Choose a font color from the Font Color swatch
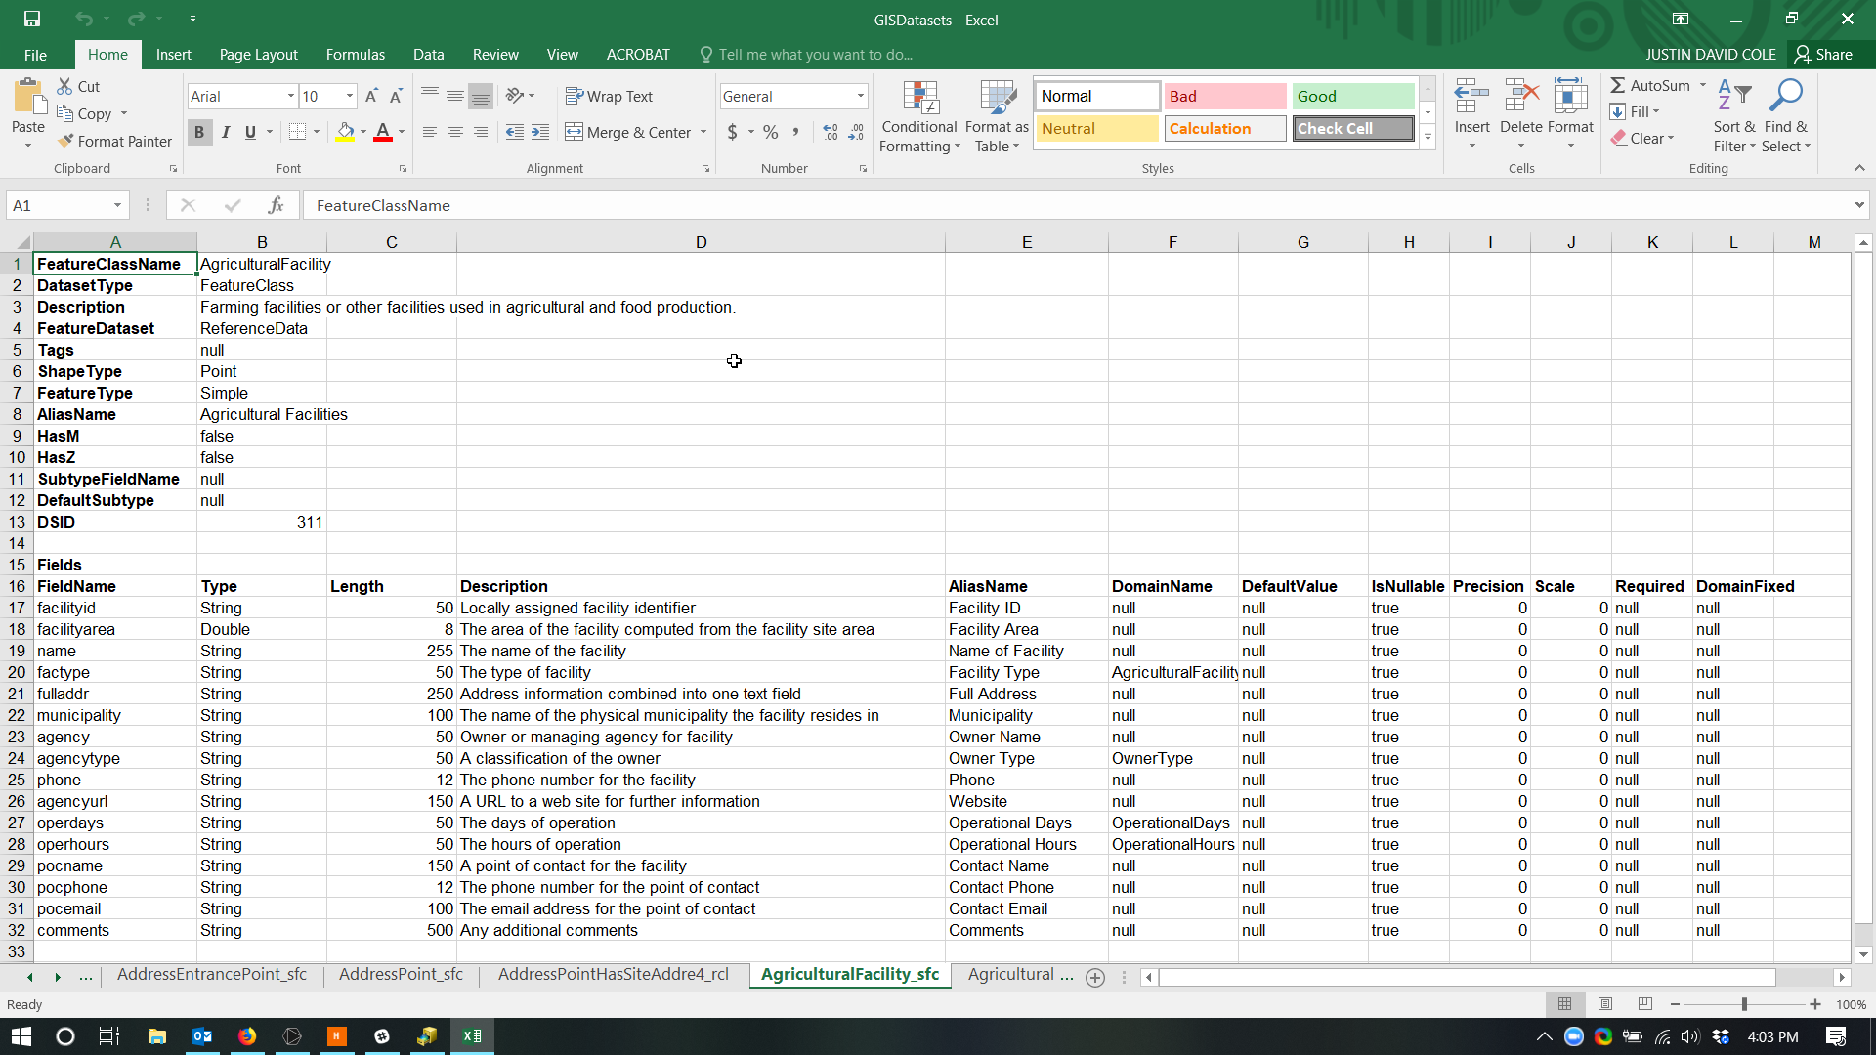1876x1055 pixels. pos(382,132)
